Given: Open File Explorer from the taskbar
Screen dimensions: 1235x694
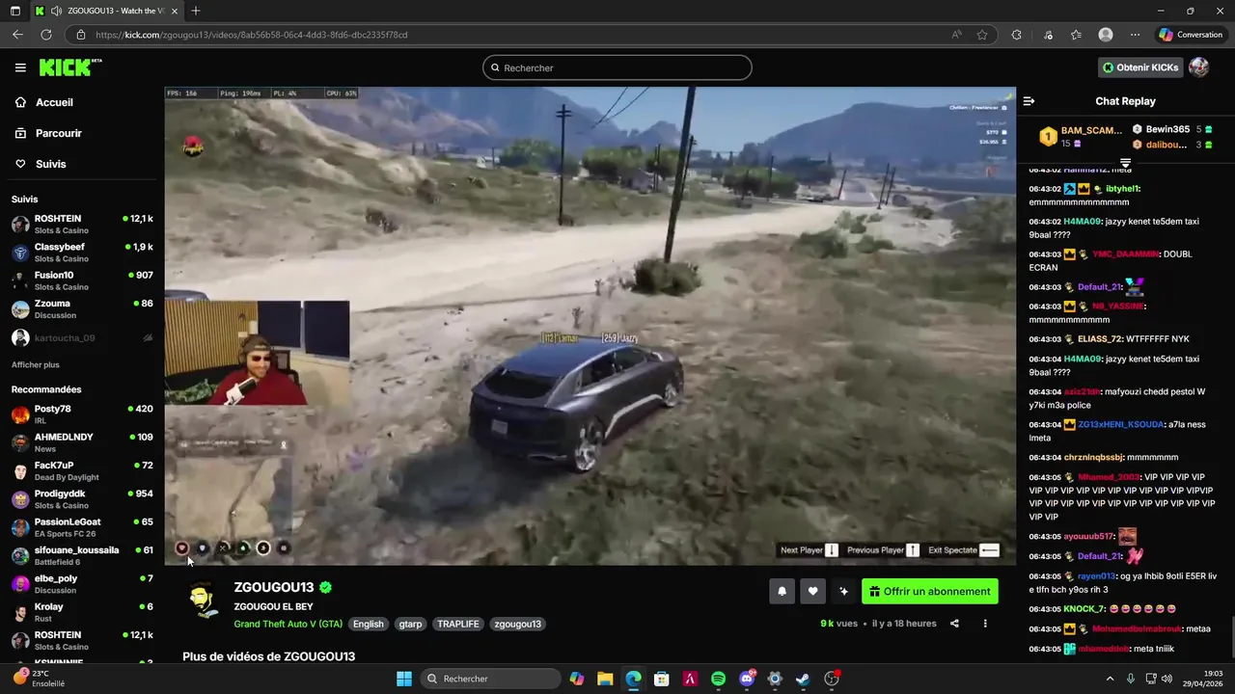Looking at the screenshot, I should (605, 679).
